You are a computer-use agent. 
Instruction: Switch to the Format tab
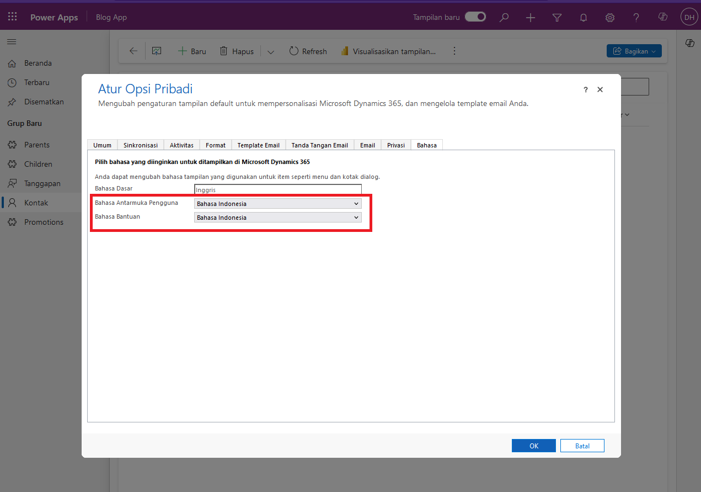click(x=216, y=145)
